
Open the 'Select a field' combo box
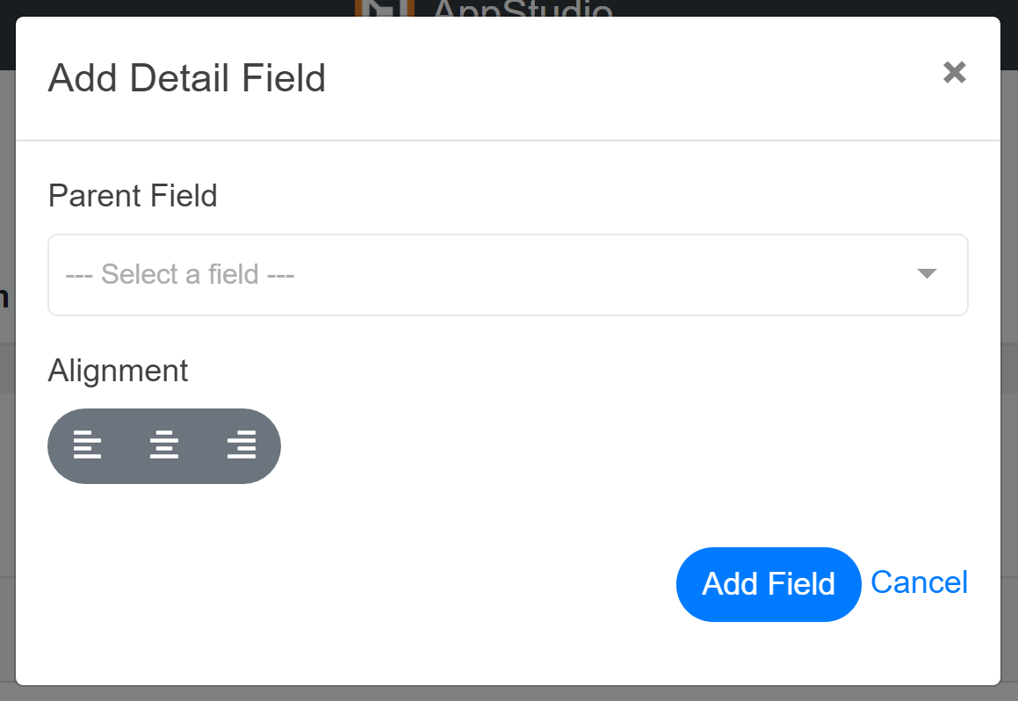(508, 275)
